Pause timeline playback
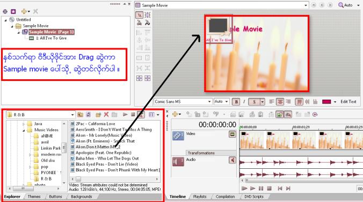The height and width of the screenshot is (202, 363). [x=261, y=189]
